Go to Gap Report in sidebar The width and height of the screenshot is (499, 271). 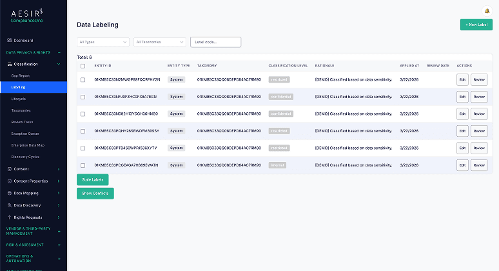(x=20, y=75)
